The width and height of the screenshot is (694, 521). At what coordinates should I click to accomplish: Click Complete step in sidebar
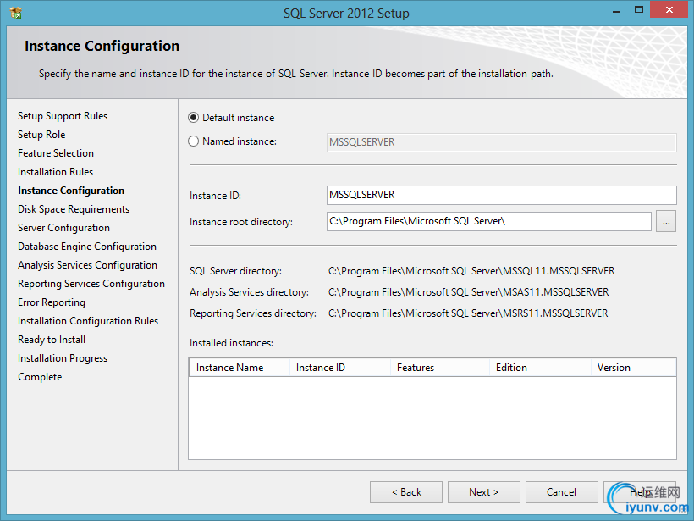(40, 377)
